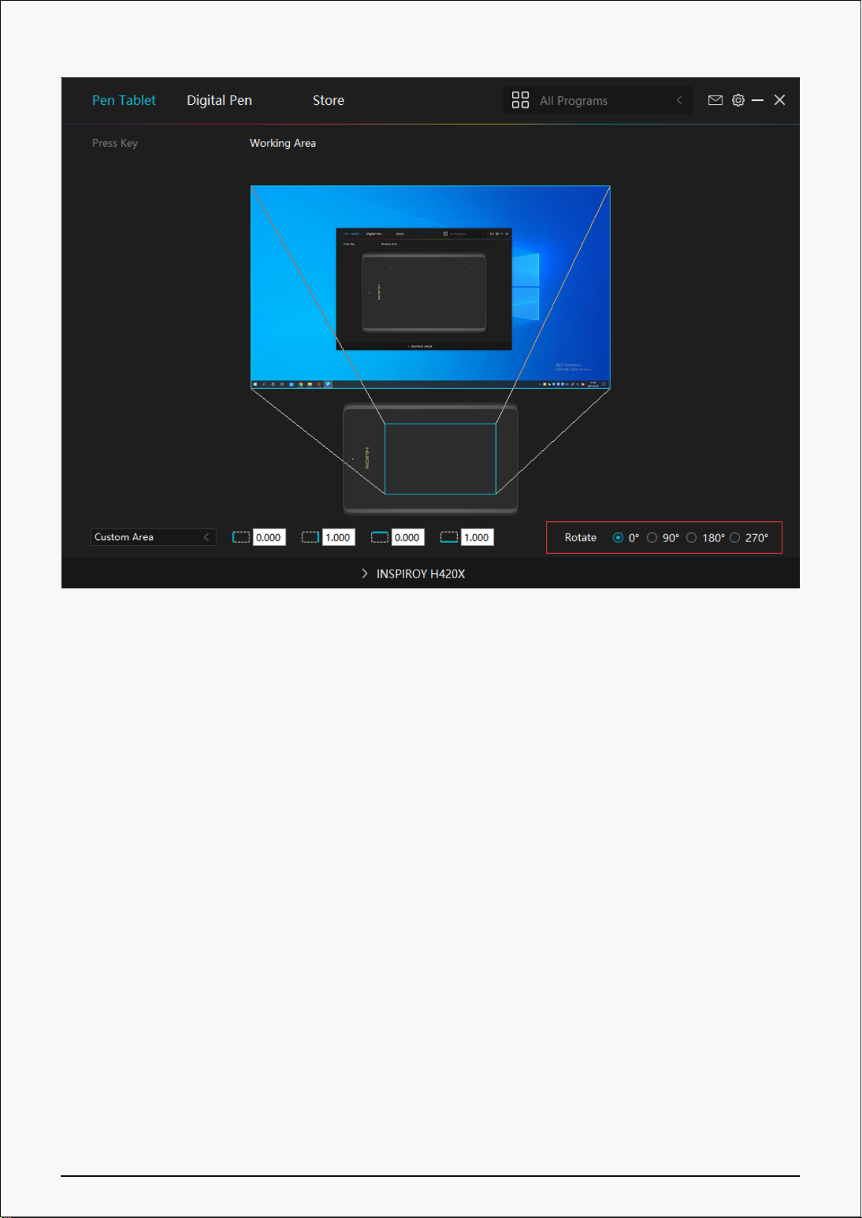Click the four-squares programs icon
This screenshot has width=862, height=1218.
(520, 100)
